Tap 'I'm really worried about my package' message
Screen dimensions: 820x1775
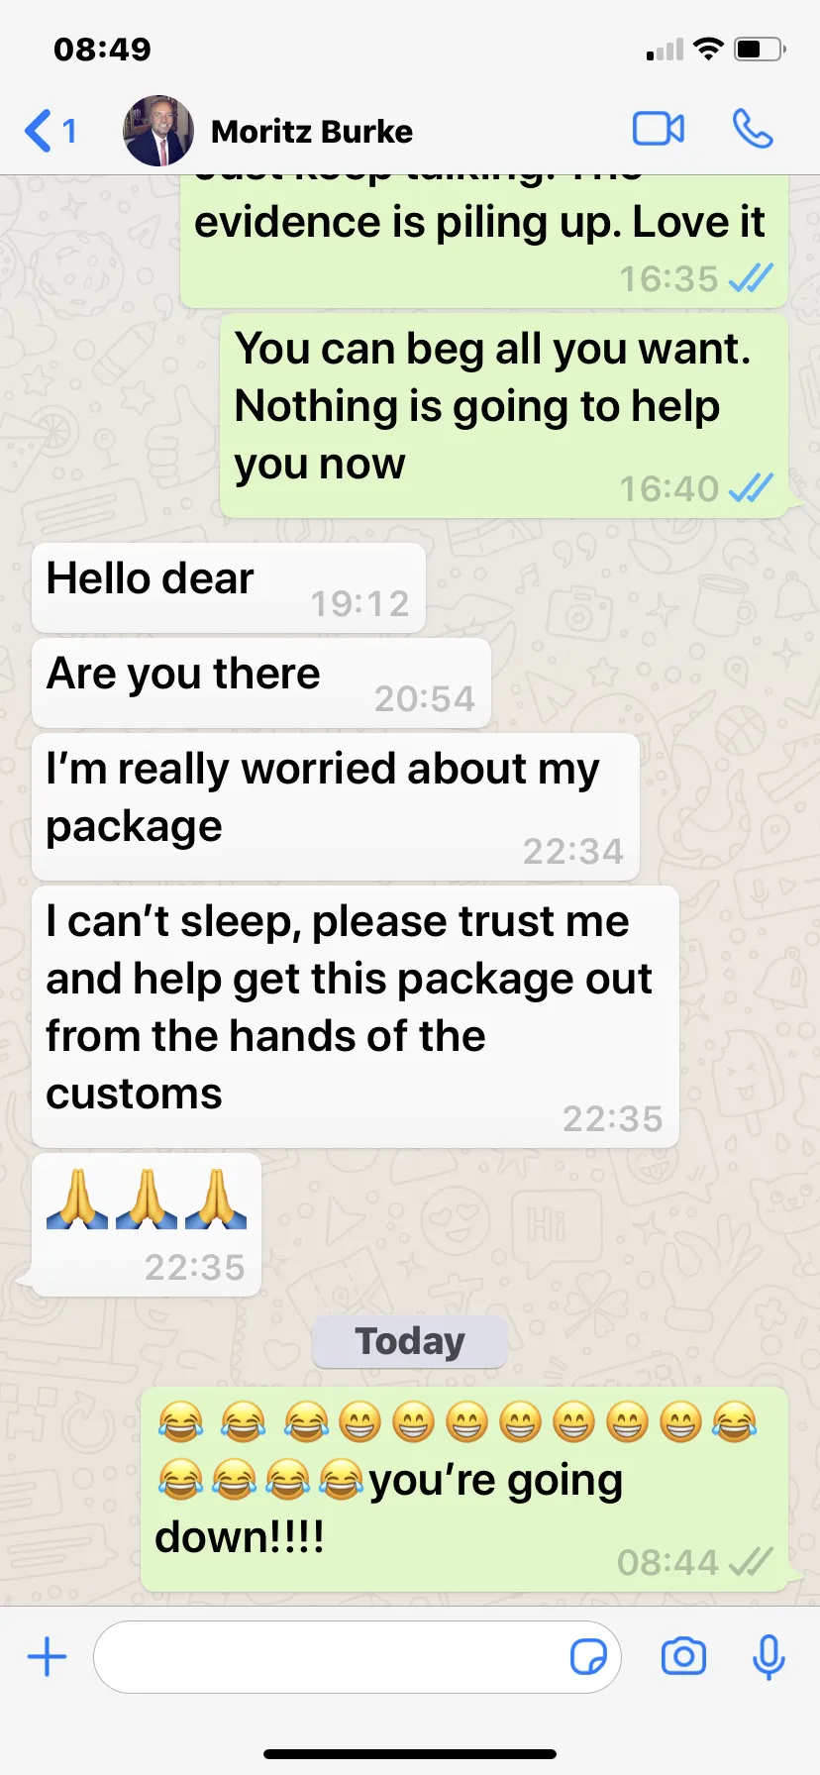coord(336,807)
